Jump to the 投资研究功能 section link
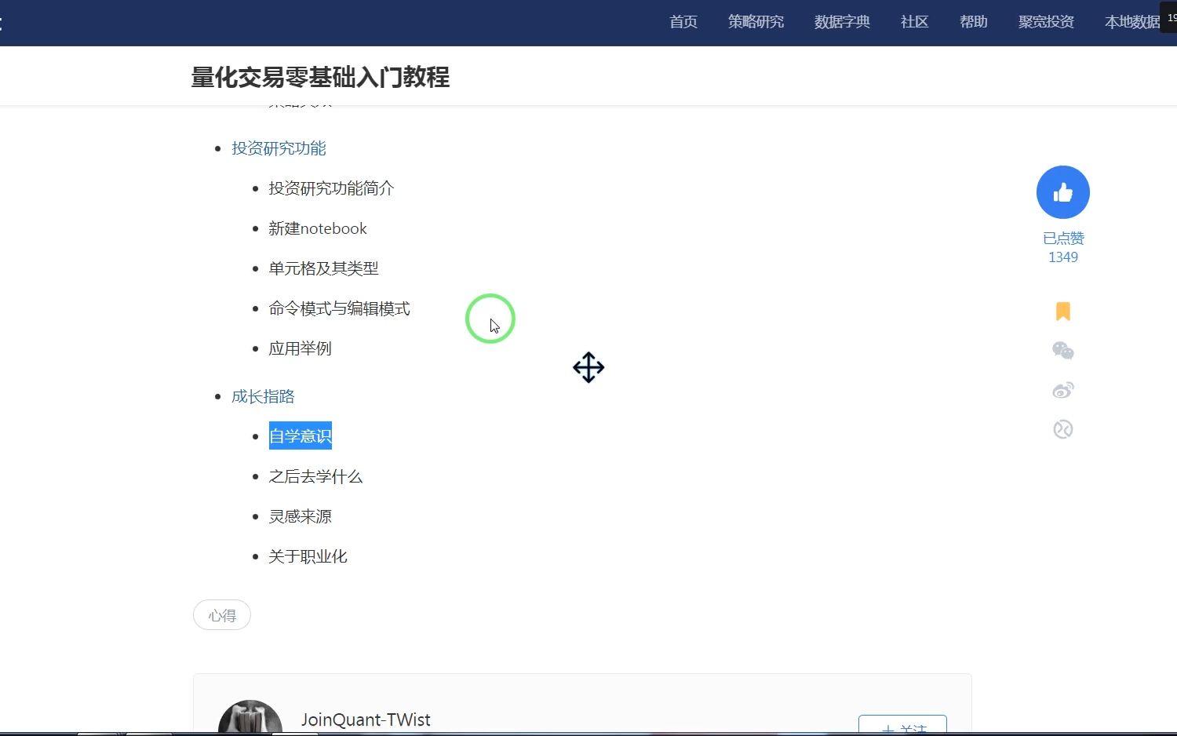Screen dimensions: 1177x736 (x=279, y=148)
